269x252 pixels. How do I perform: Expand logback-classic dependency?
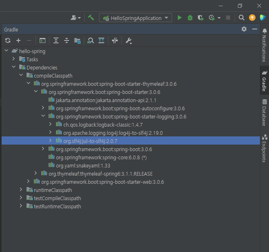coord(50,124)
